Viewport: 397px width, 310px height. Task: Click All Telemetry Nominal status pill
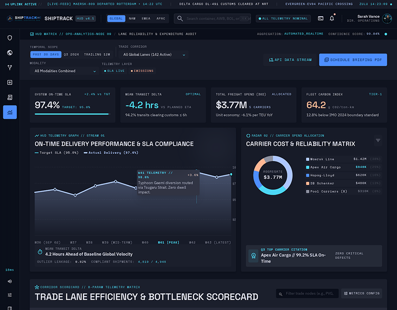point(283,19)
